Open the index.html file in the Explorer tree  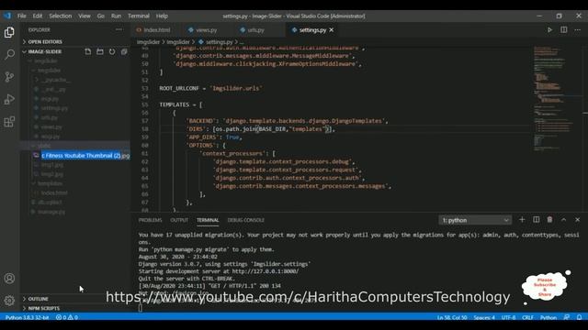[54, 192]
